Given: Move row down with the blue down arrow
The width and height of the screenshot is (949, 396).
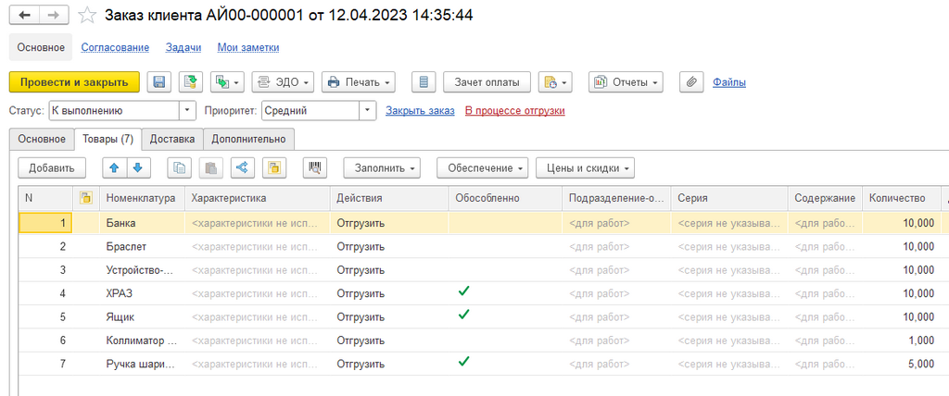Looking at the screenshot, I should pyautogui.click(x=138, y=168).
